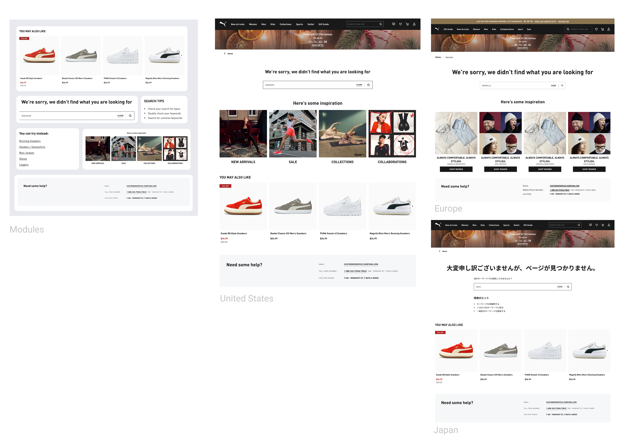
Task: Open Gift Guide in the Europe nav
Action: [448, 29]
